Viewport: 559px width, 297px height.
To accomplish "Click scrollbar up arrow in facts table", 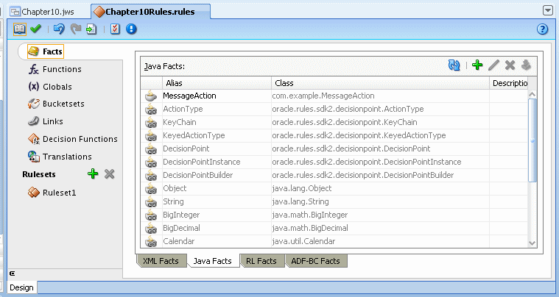I will tap(532, 95).
